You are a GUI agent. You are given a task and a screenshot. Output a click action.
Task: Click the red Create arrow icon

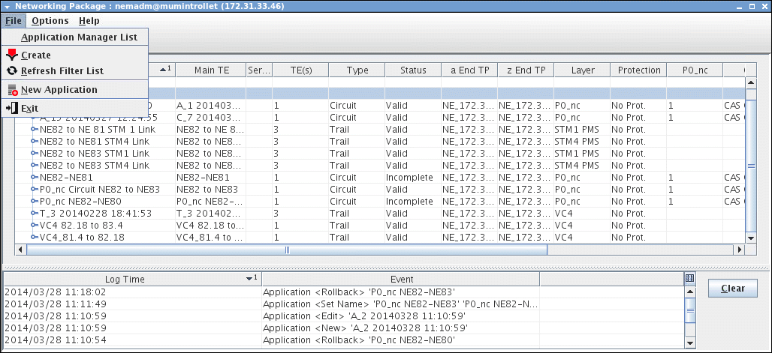click(11, 55)
